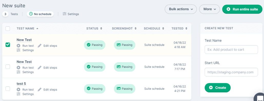Click the play icon beside test 5 Run test
The image size is (264, 101).
coord(18,89)
